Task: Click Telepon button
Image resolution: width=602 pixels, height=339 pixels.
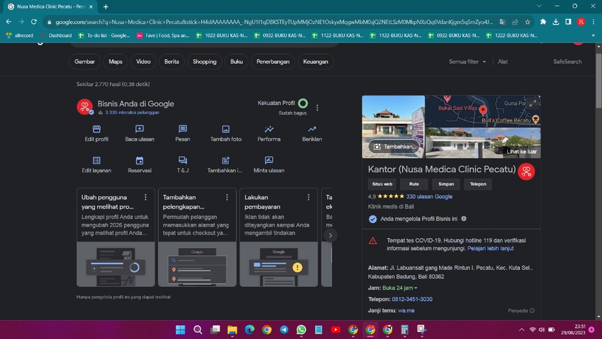Action: pos(478,184)
